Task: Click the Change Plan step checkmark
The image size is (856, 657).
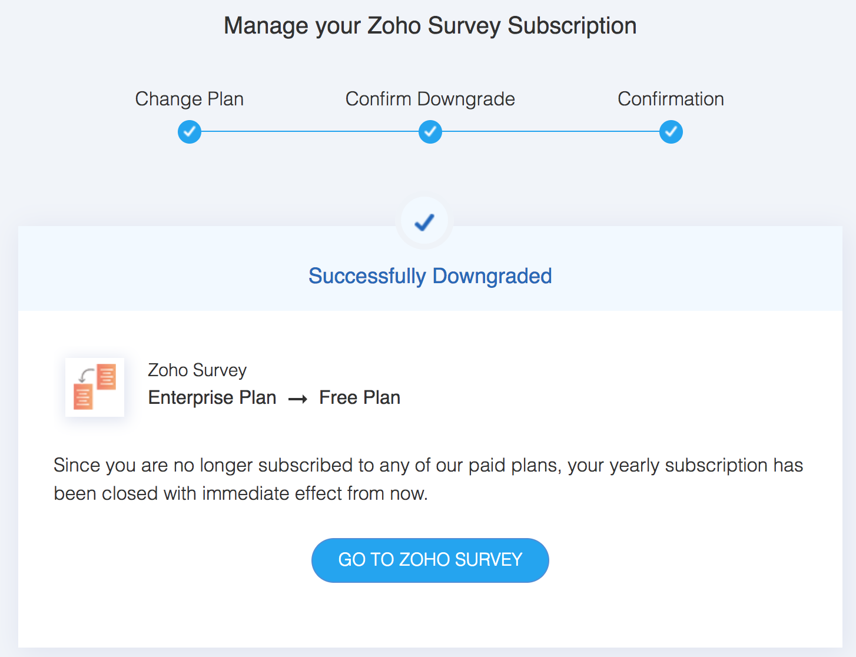Action: point(190,132)
